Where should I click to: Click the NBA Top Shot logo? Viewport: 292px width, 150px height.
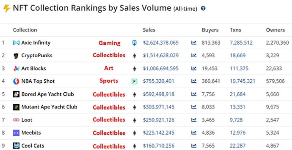click(x=16, y=81)
